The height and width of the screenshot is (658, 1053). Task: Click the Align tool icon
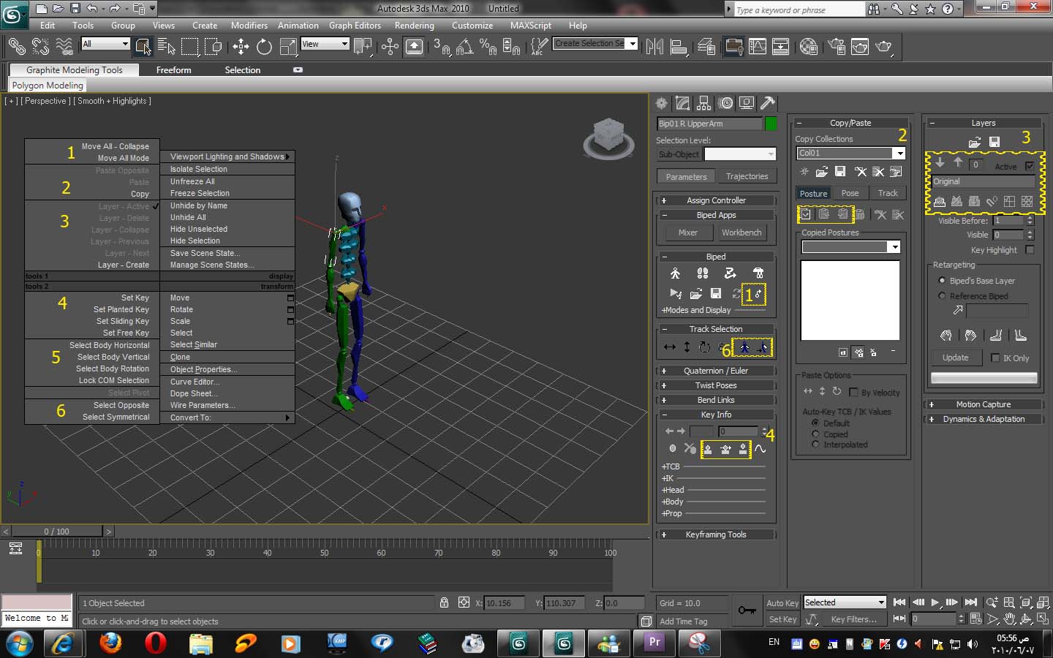coord(679,47)
